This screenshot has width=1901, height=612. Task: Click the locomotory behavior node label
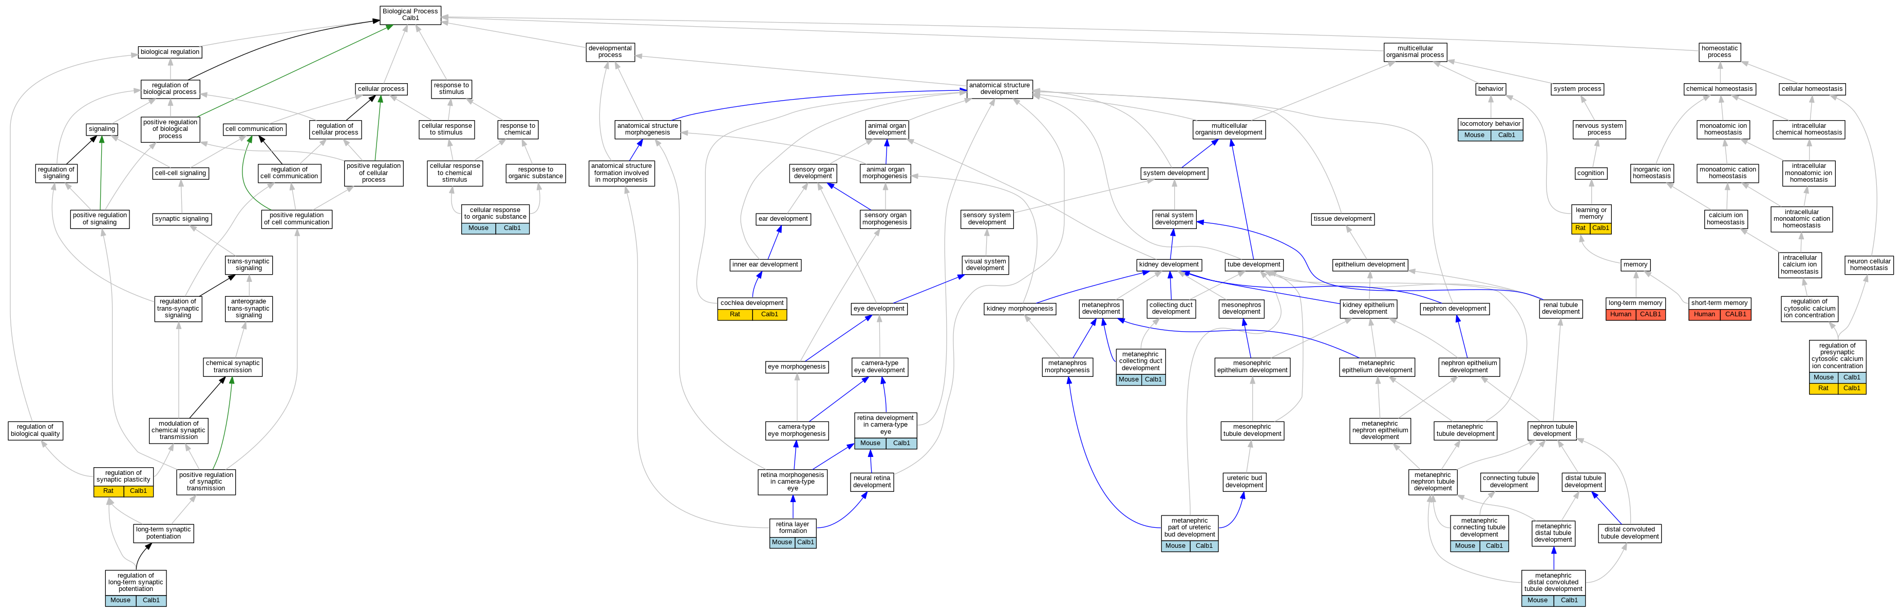[1490, 124]
